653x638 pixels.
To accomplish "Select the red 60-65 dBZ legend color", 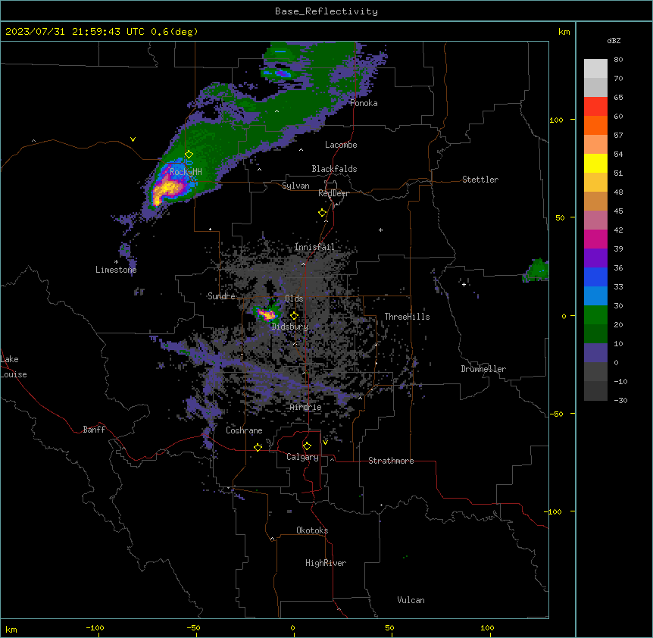I will (x=595, y=107).
